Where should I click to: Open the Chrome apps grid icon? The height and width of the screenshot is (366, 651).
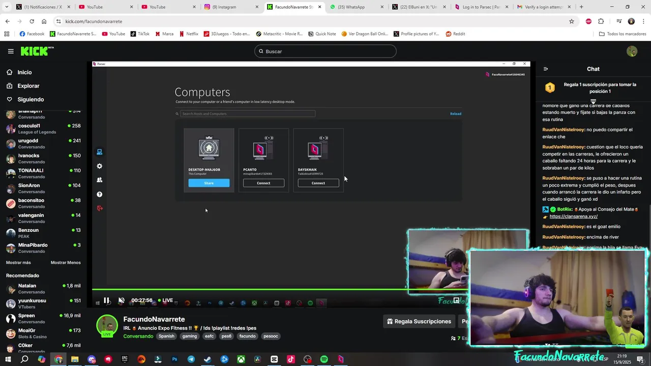click(7, 34)
